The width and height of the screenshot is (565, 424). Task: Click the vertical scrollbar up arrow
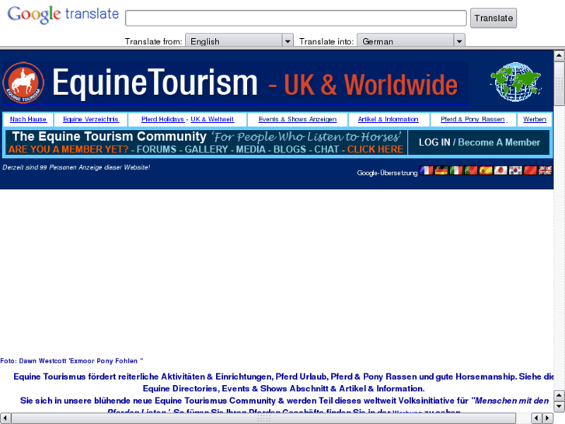[x=559, y=55]
